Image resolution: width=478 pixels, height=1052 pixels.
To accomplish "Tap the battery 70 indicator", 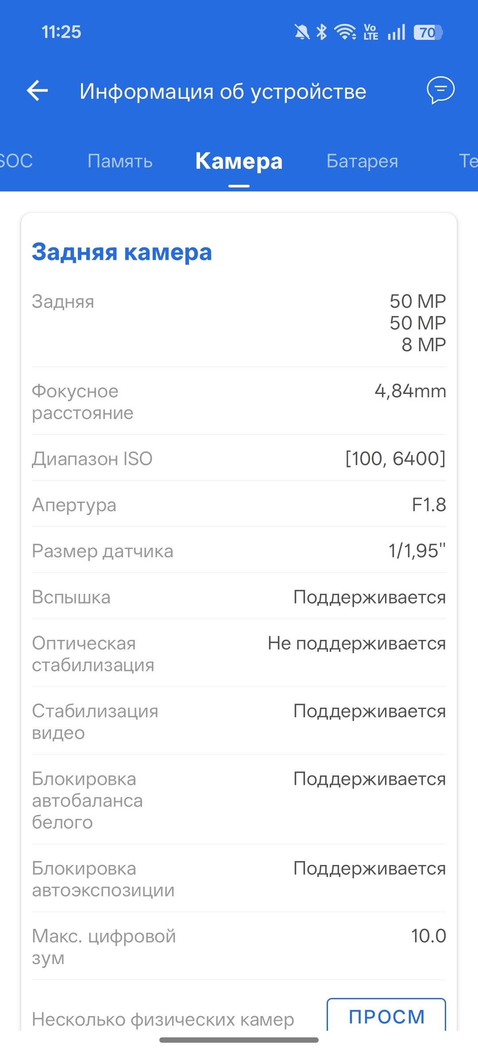I will 428,32.
